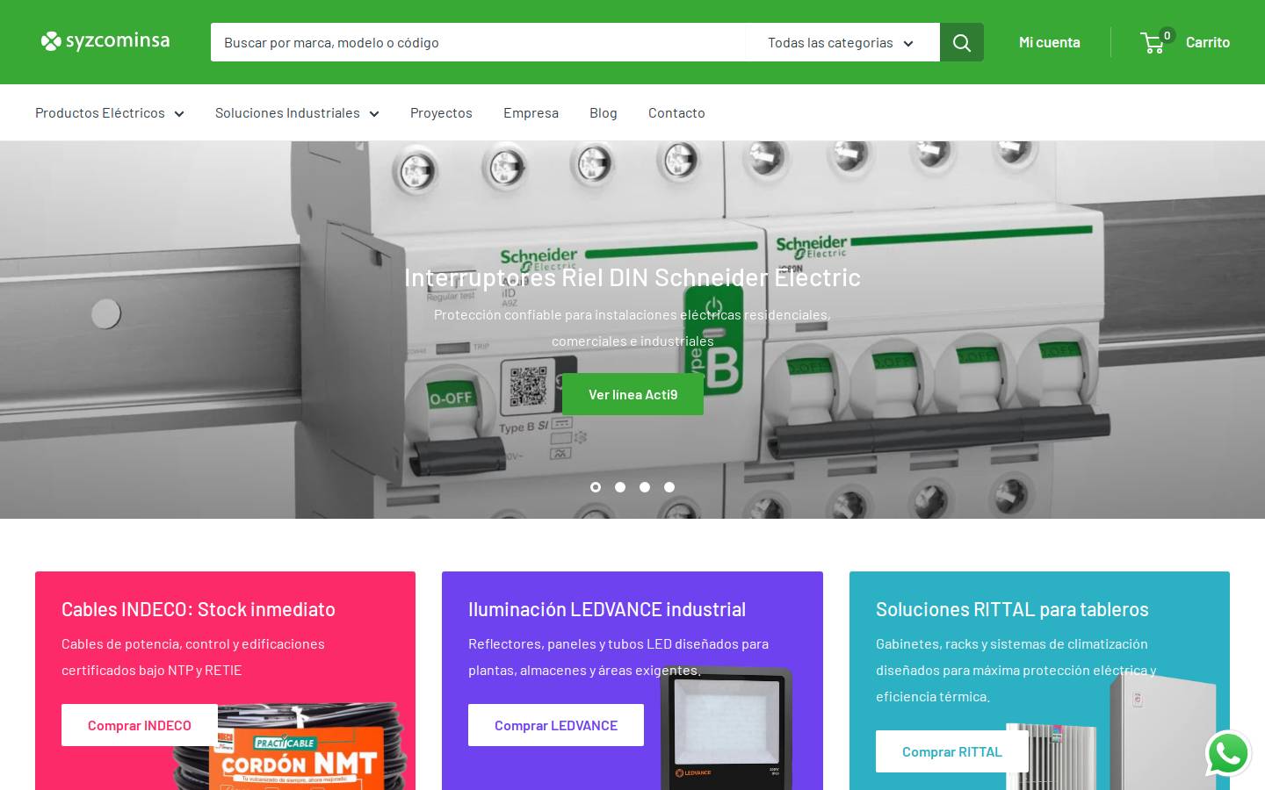Open Carrito link
Screen dimensions: 1265x790
pos(1208,42)
